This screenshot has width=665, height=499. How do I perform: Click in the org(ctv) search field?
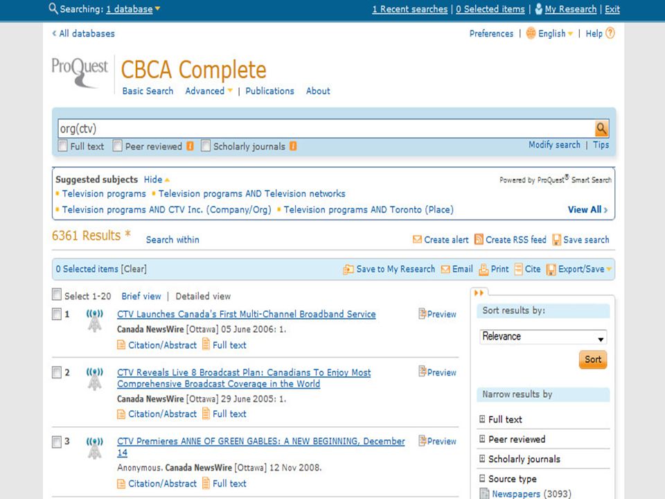click(326, 129)
